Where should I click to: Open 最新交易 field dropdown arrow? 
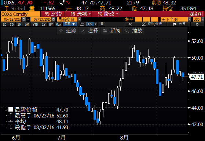pos(79,20)
